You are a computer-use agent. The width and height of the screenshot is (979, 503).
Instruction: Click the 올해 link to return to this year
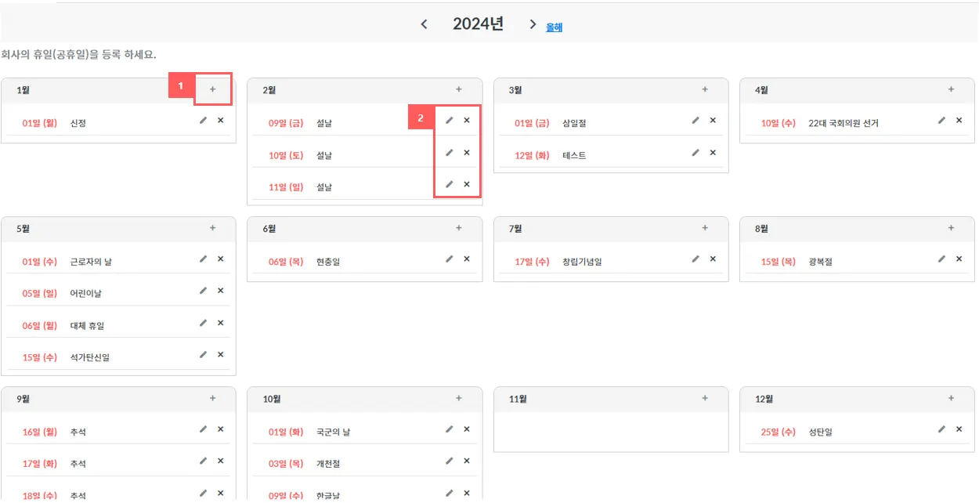[554, 27]
